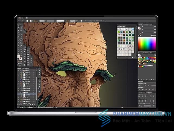174x131 pixels.
Task: Click the horizontal align center icon in Alignement
Action: click(142, 96)
